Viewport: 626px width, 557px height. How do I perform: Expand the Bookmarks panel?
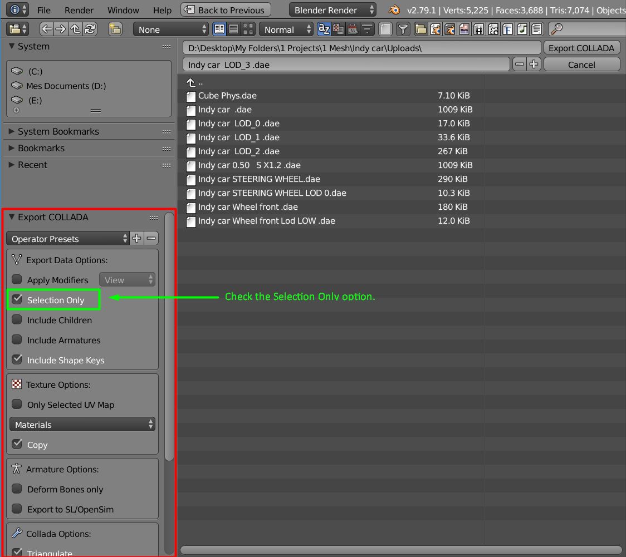click(12, 148)
